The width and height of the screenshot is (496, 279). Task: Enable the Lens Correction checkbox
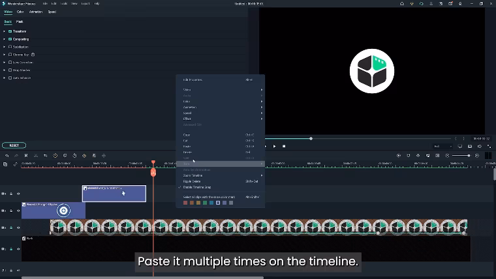pos(10,62)
